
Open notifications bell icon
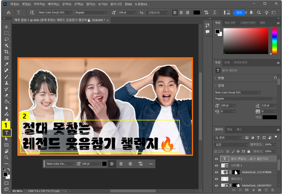tap(251, 12)
